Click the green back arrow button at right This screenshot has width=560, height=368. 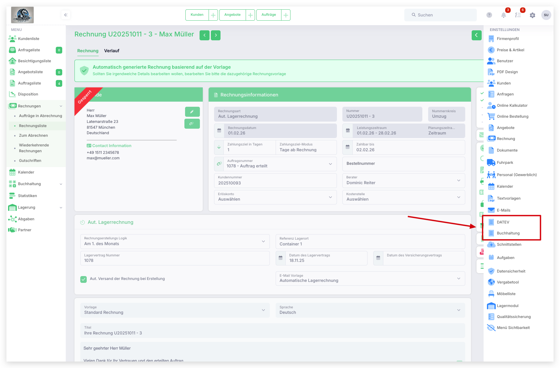click(x=476, y=35)
